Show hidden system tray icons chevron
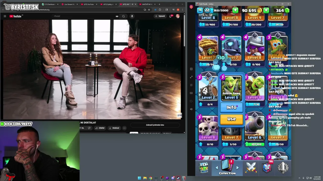This screenshot has width=323, height=181. [x=300, y=178]
